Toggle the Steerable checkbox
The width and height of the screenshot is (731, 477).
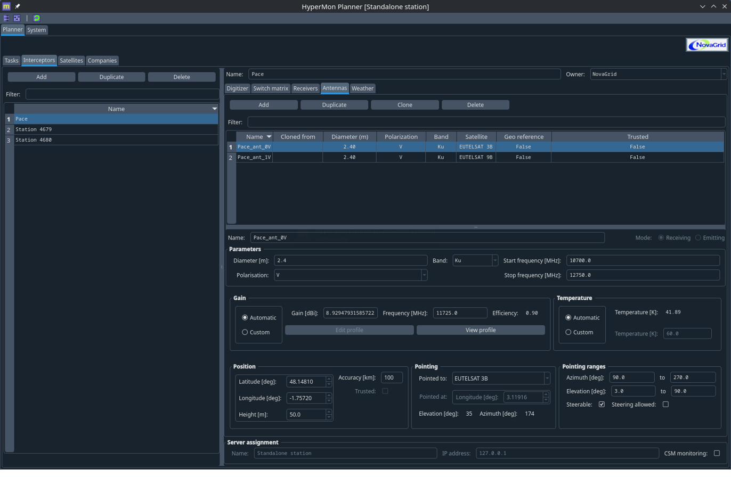[602, 405]
